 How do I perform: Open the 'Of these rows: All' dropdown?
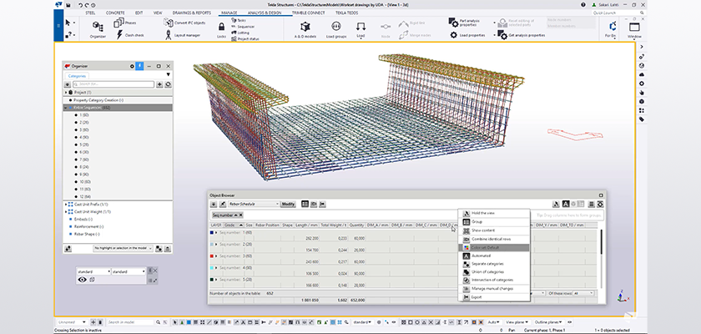click(x=583, y=293)
